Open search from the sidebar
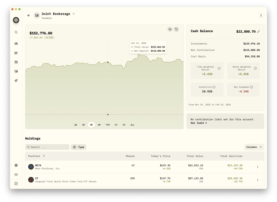 (15, 32)
